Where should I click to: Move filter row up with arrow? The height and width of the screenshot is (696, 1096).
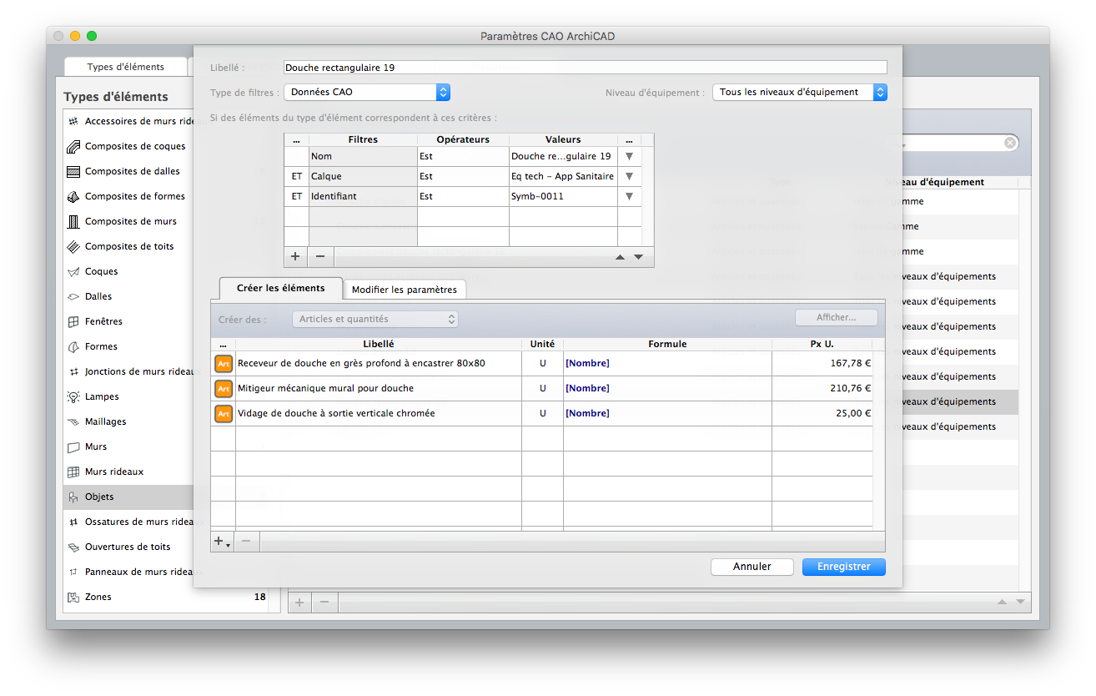pos(620,257)
